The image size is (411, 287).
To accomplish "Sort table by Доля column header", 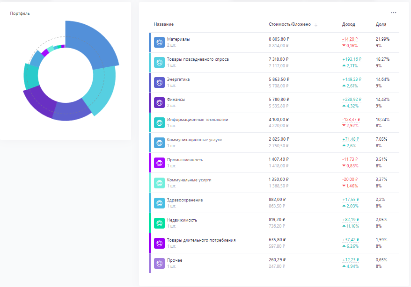I will [x=381, y=24].
